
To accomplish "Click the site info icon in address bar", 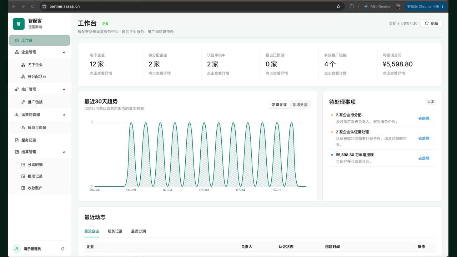I will [x=44, y=6].
